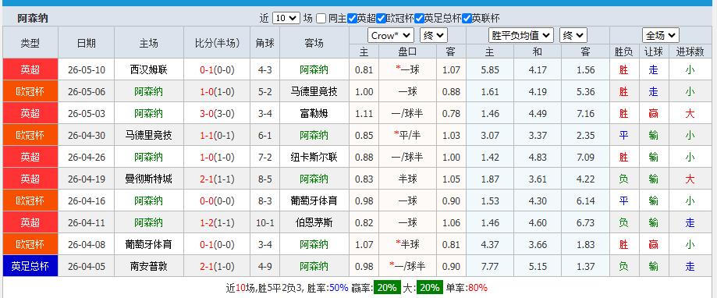Image resolution: width=717 pixels, height=298 pixels.
Task: Click score 2-1(1-1) of 曼彻斯特城 match
Action: click(x=217, y=179)
